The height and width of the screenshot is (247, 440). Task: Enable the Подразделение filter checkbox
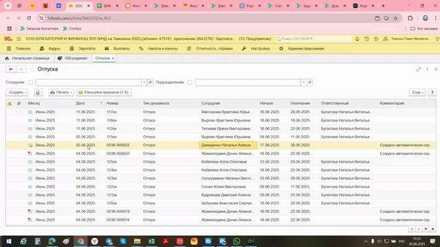(x=190, y=82)
